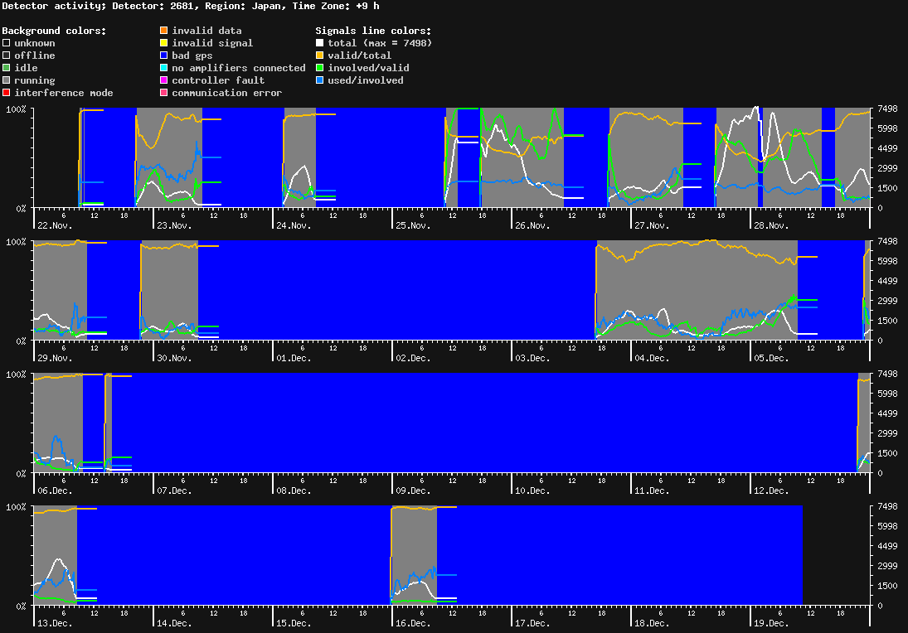Click the 'involved/valid' green line swatch

coord(319,68)
